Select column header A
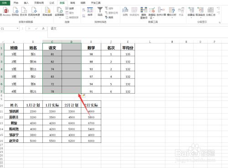228x168 pixels. pyautogui.click(x=14, y=42)
